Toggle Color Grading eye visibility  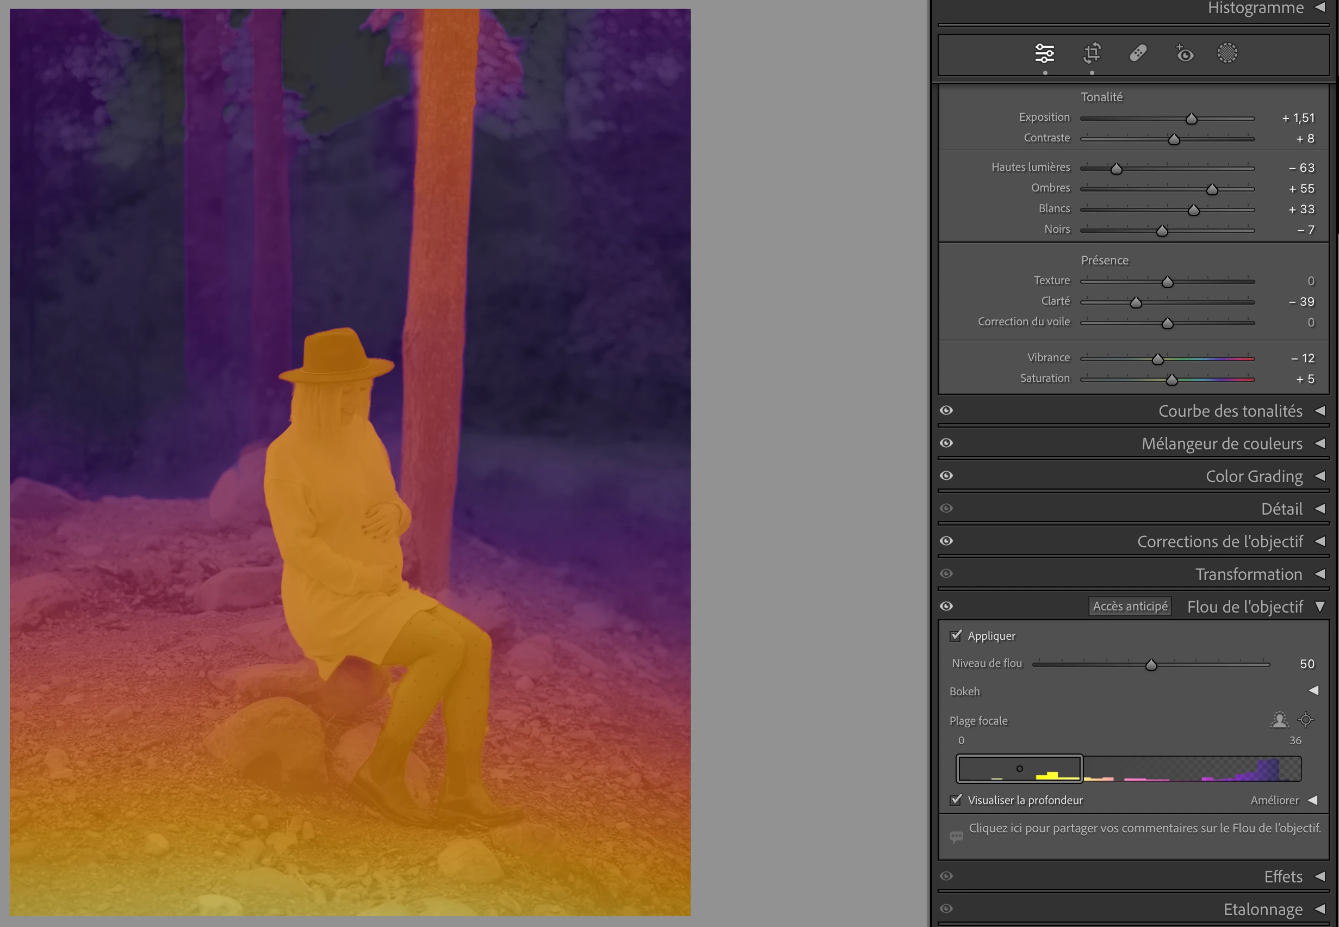946,475
